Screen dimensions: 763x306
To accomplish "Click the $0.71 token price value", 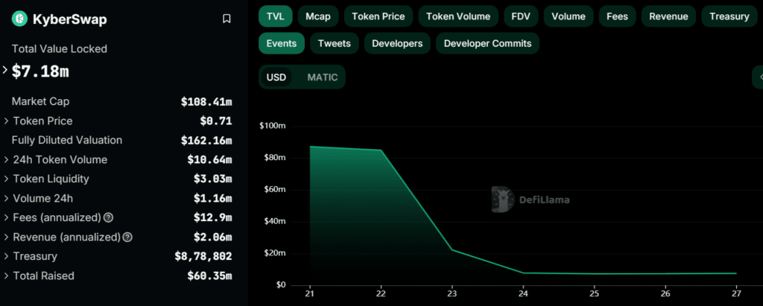I will [216, 121].
